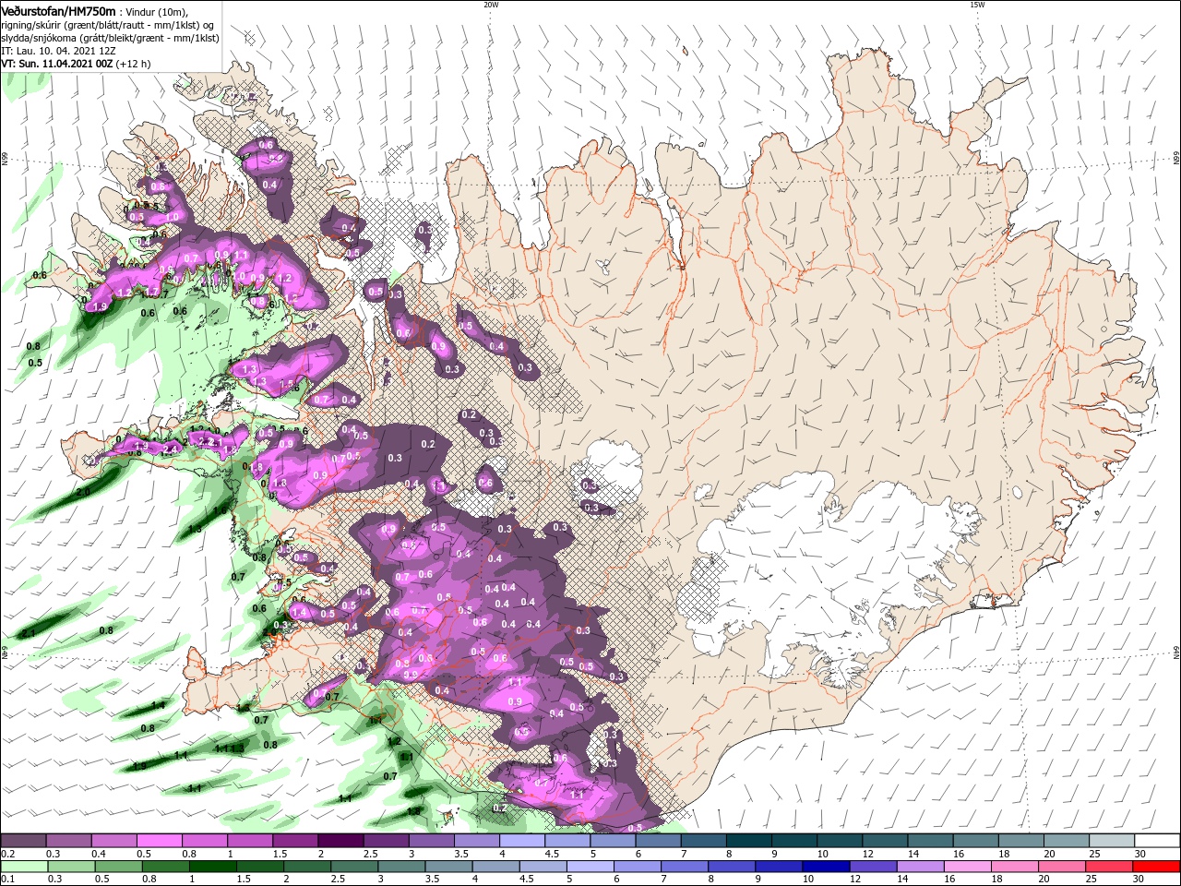The width and height of the screenshot is (1181, 886).
Task: Choose the crimson 25 swatch in the lower legend row
Action: 1108,867
